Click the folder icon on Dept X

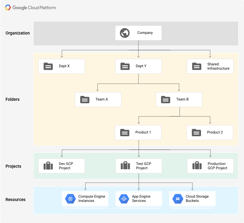[48, 66]
